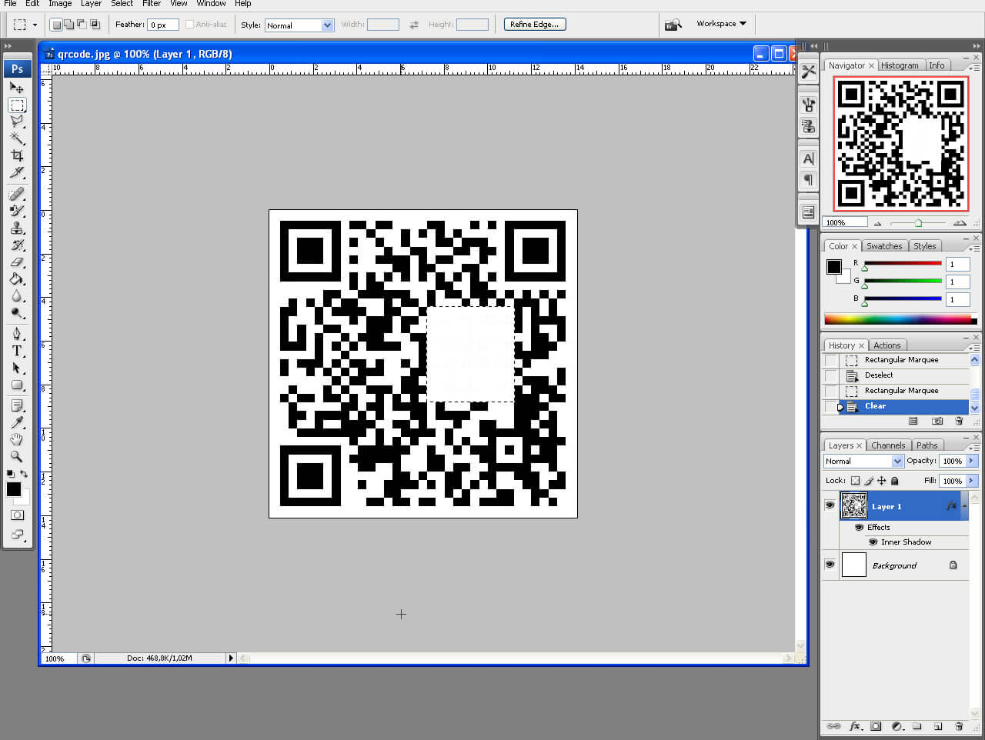The height and width of the screenshot is (740, 985).
Task: Select the Horizontal Type tool
Action: pyautogui.click(x=16, y=351)
